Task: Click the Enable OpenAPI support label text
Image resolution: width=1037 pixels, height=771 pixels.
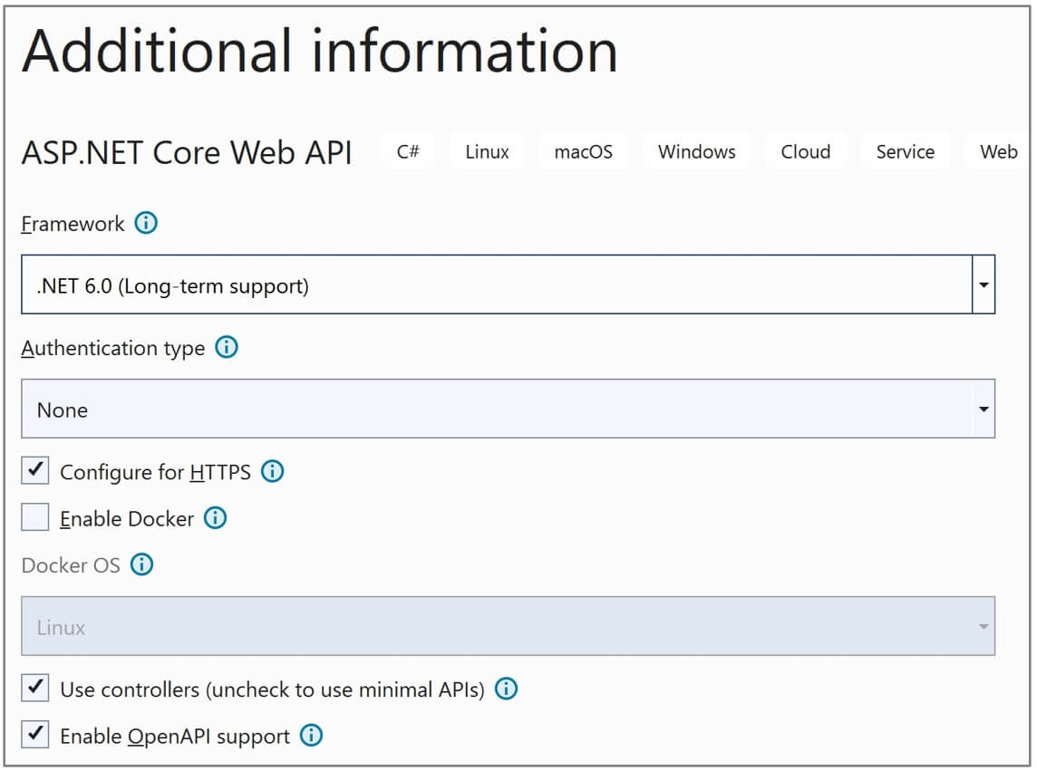Action: tap(175, 737)
